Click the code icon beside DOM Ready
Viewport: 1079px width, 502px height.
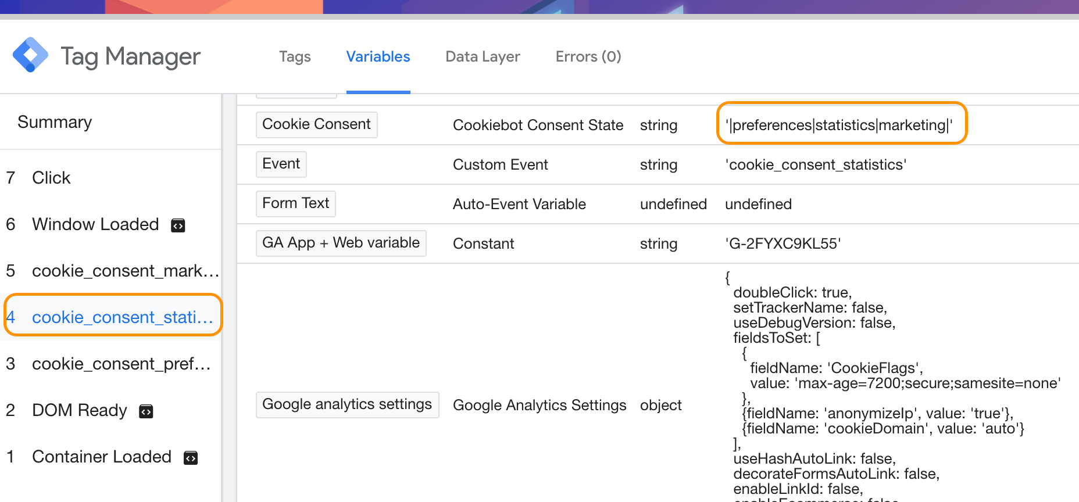coord(146,411)
